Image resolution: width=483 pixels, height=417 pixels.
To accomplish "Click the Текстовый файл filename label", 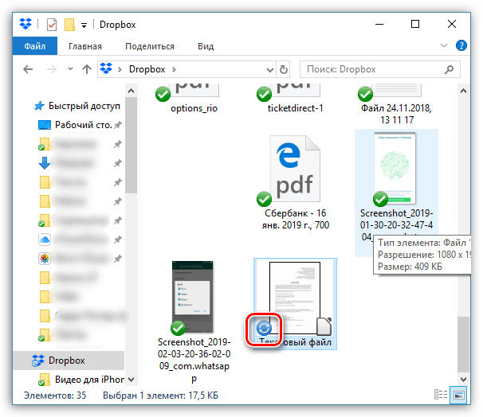I will 295,342.
